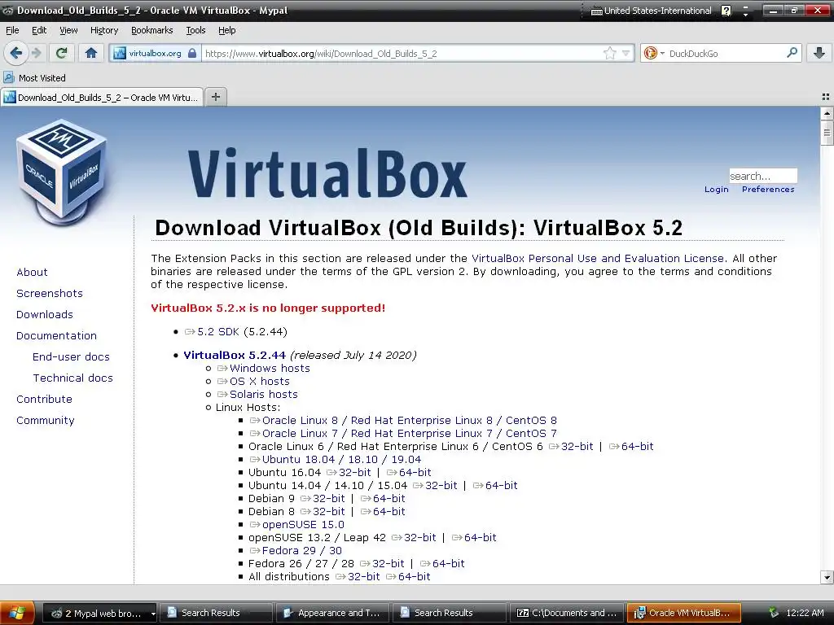The height and width of the screenshot is (625, 834).
Task: Click the Login link
Action: click(x=717, y=189)
